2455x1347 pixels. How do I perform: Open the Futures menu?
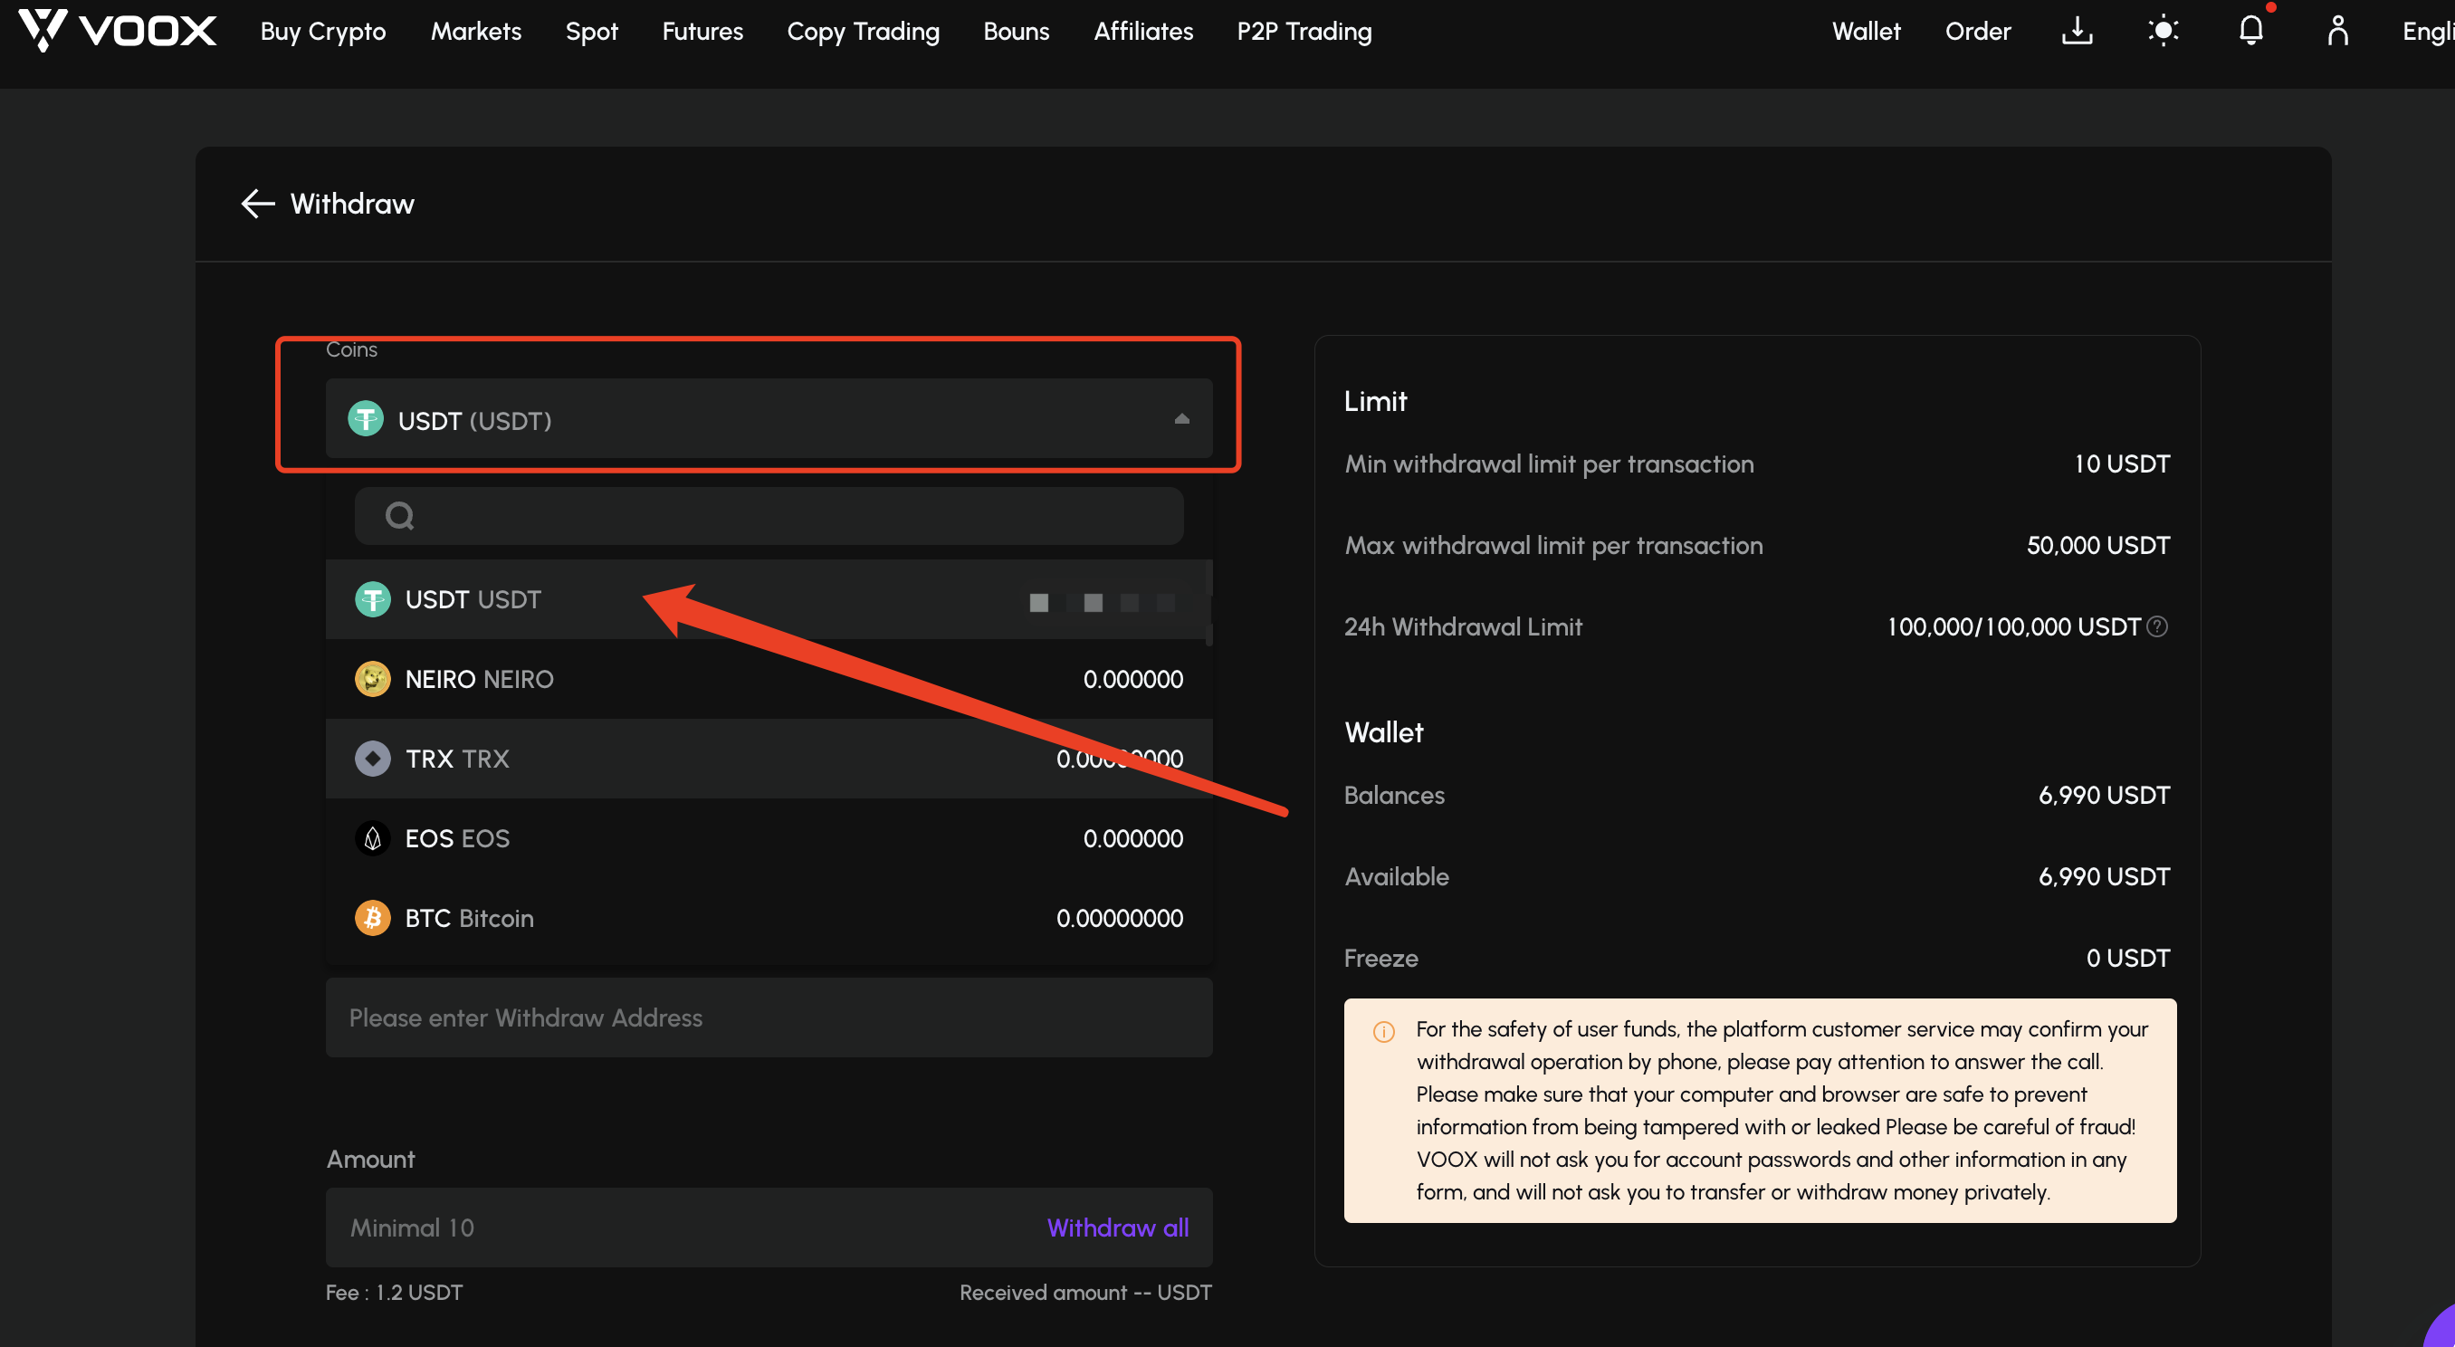coord(702,32)
